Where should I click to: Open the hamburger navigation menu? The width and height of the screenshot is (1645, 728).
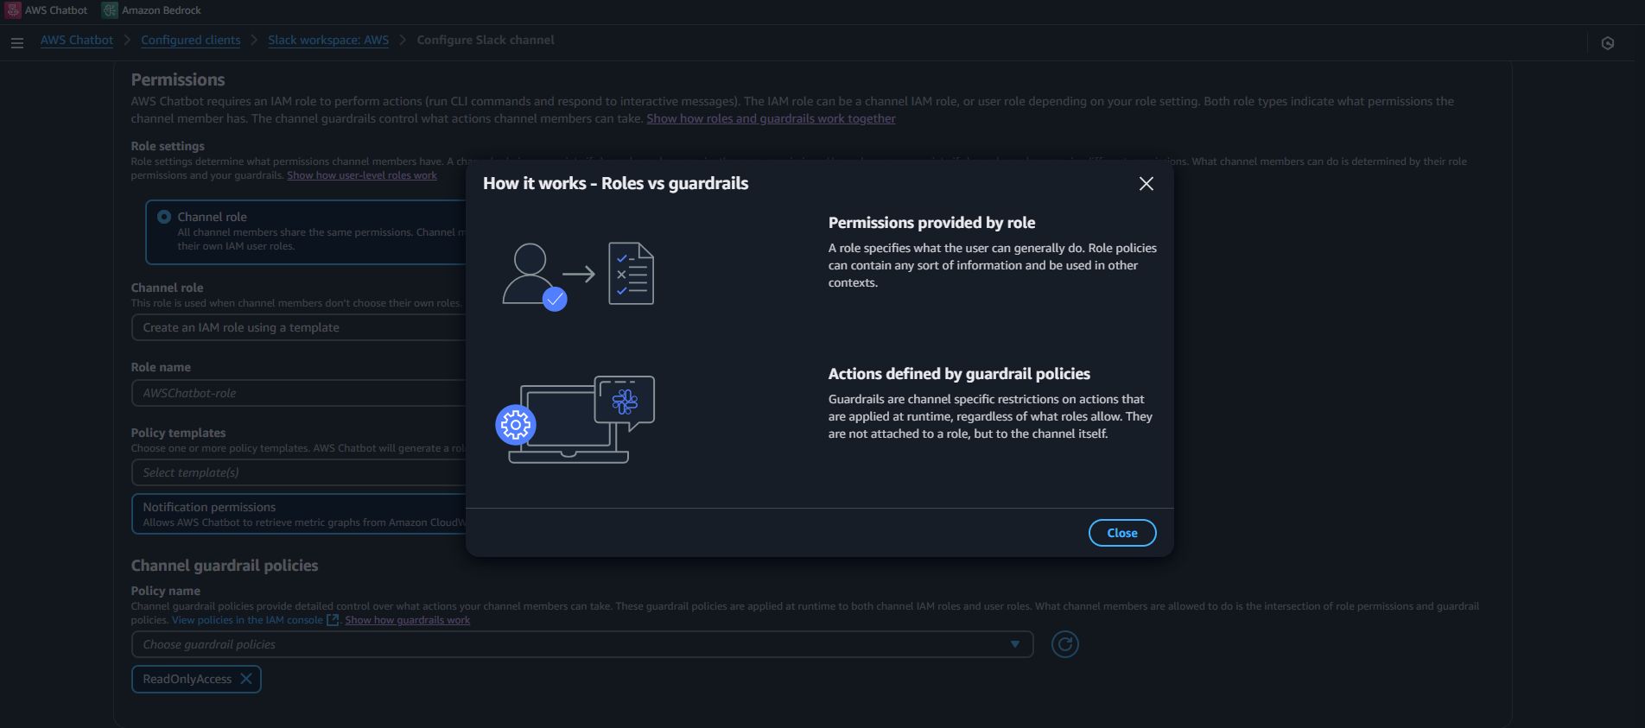(17, 42)
